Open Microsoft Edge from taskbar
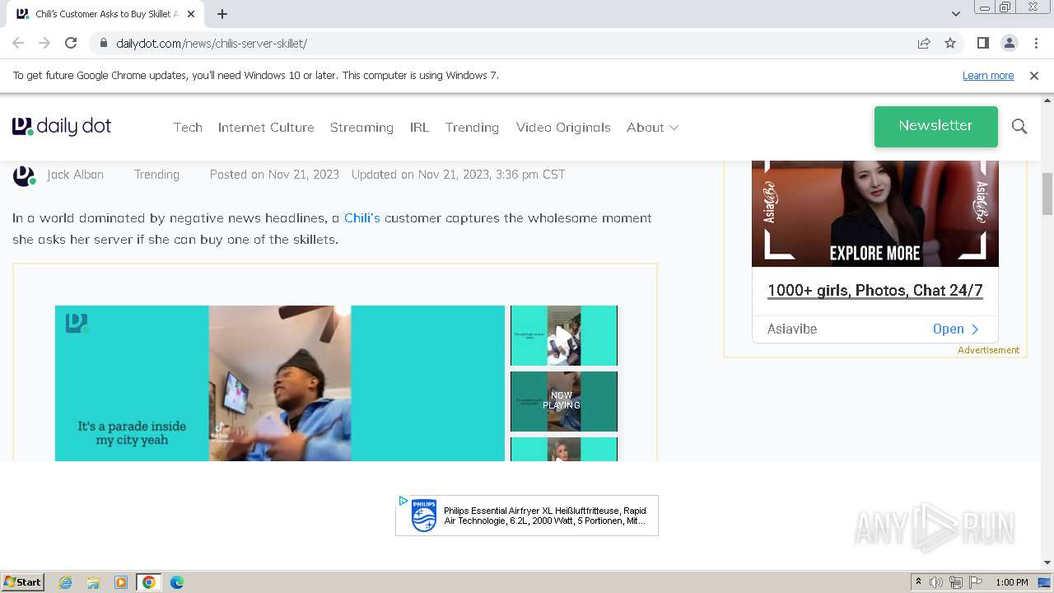 point(176,582)
